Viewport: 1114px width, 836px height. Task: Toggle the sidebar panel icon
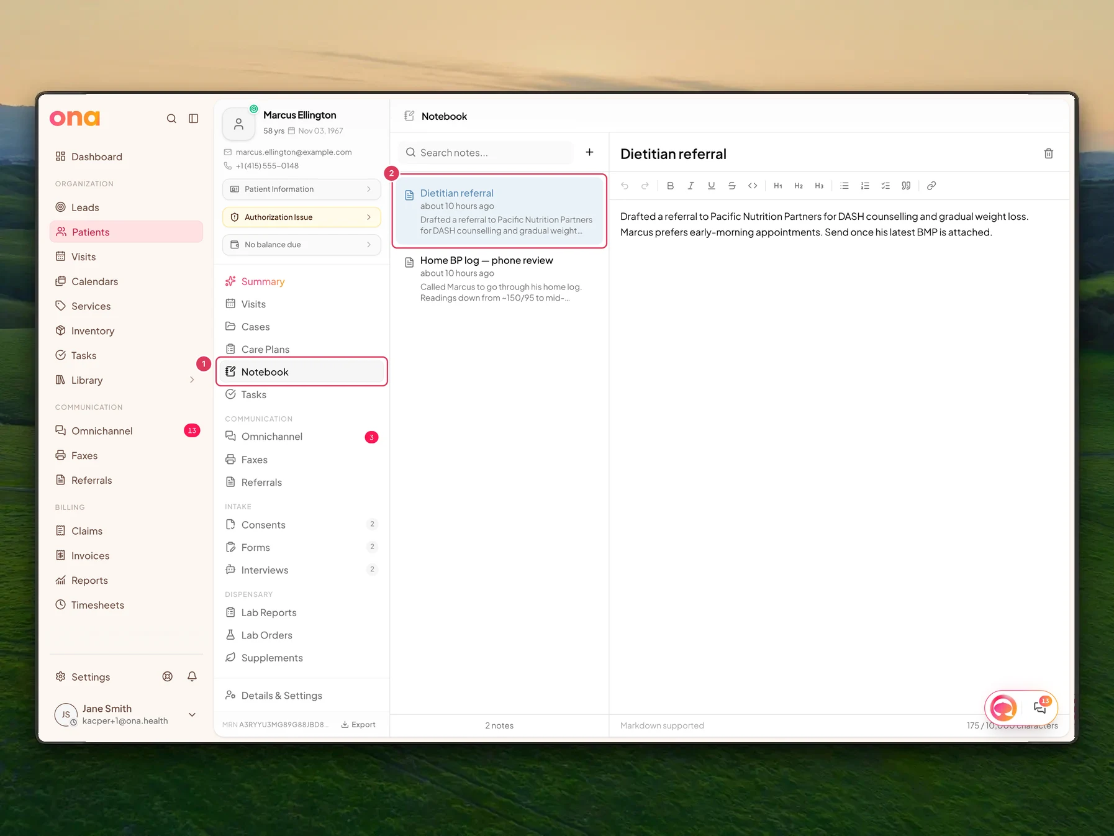194,119
